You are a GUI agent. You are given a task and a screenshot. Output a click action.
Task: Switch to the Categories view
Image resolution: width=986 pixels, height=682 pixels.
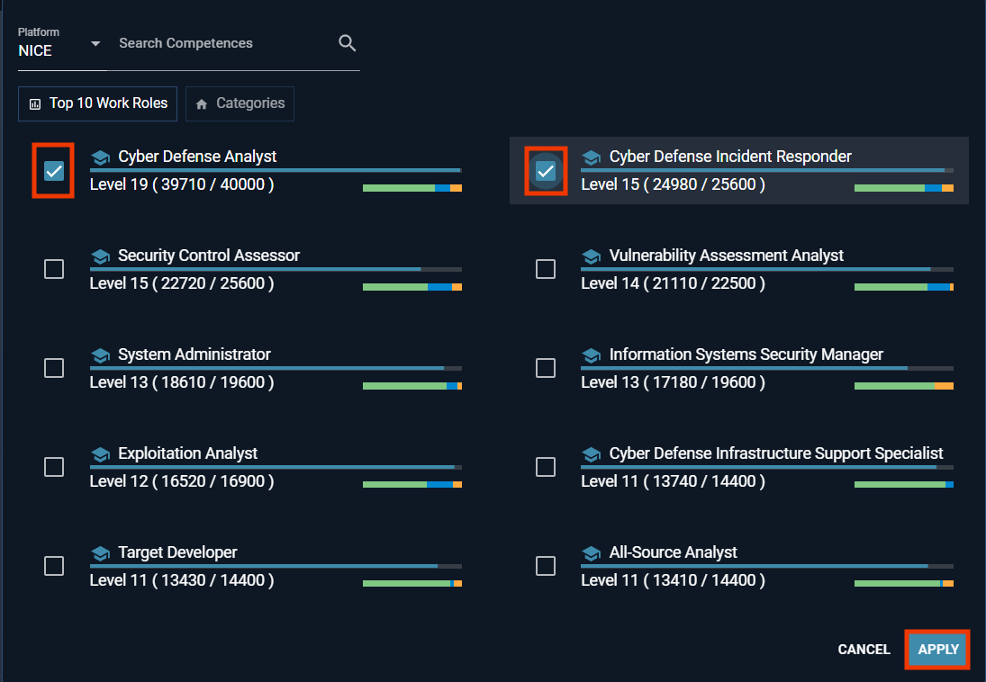click(x=240, y=103)
